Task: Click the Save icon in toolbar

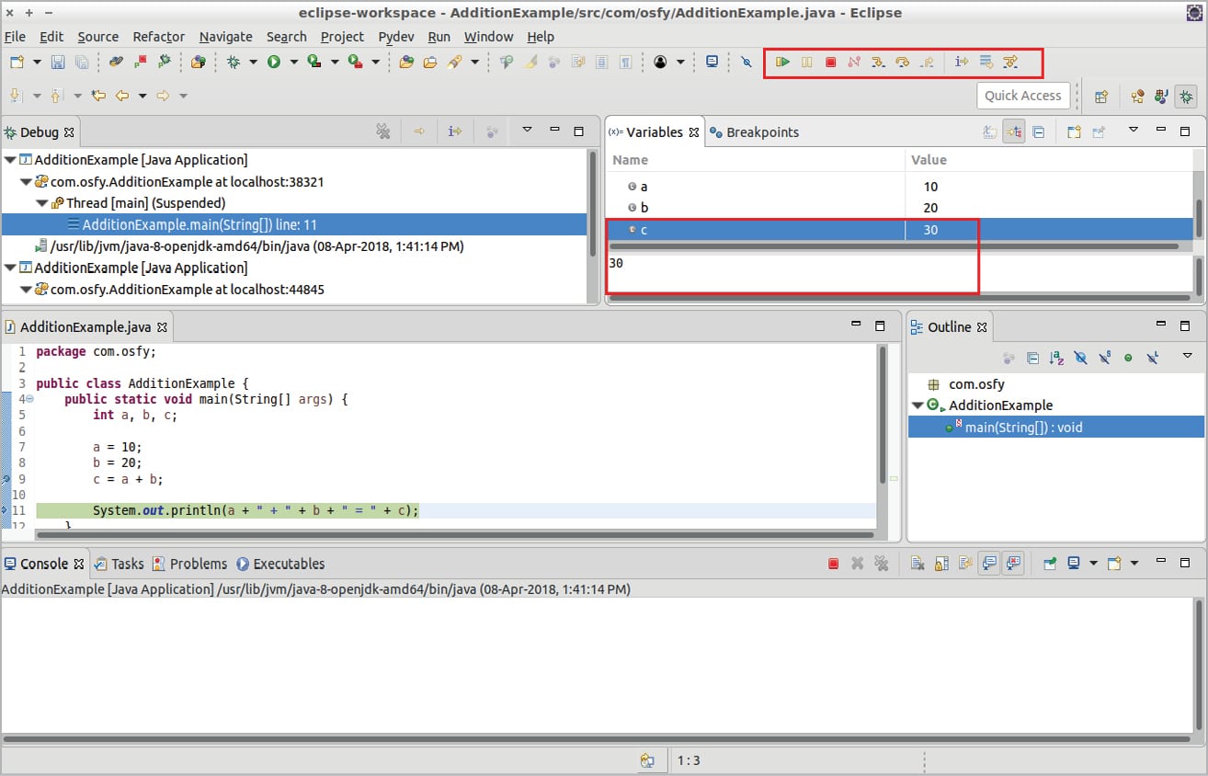Action: (58, 63)
